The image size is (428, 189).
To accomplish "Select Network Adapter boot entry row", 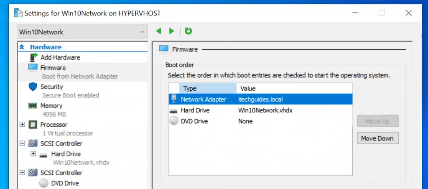I will 261,100.
